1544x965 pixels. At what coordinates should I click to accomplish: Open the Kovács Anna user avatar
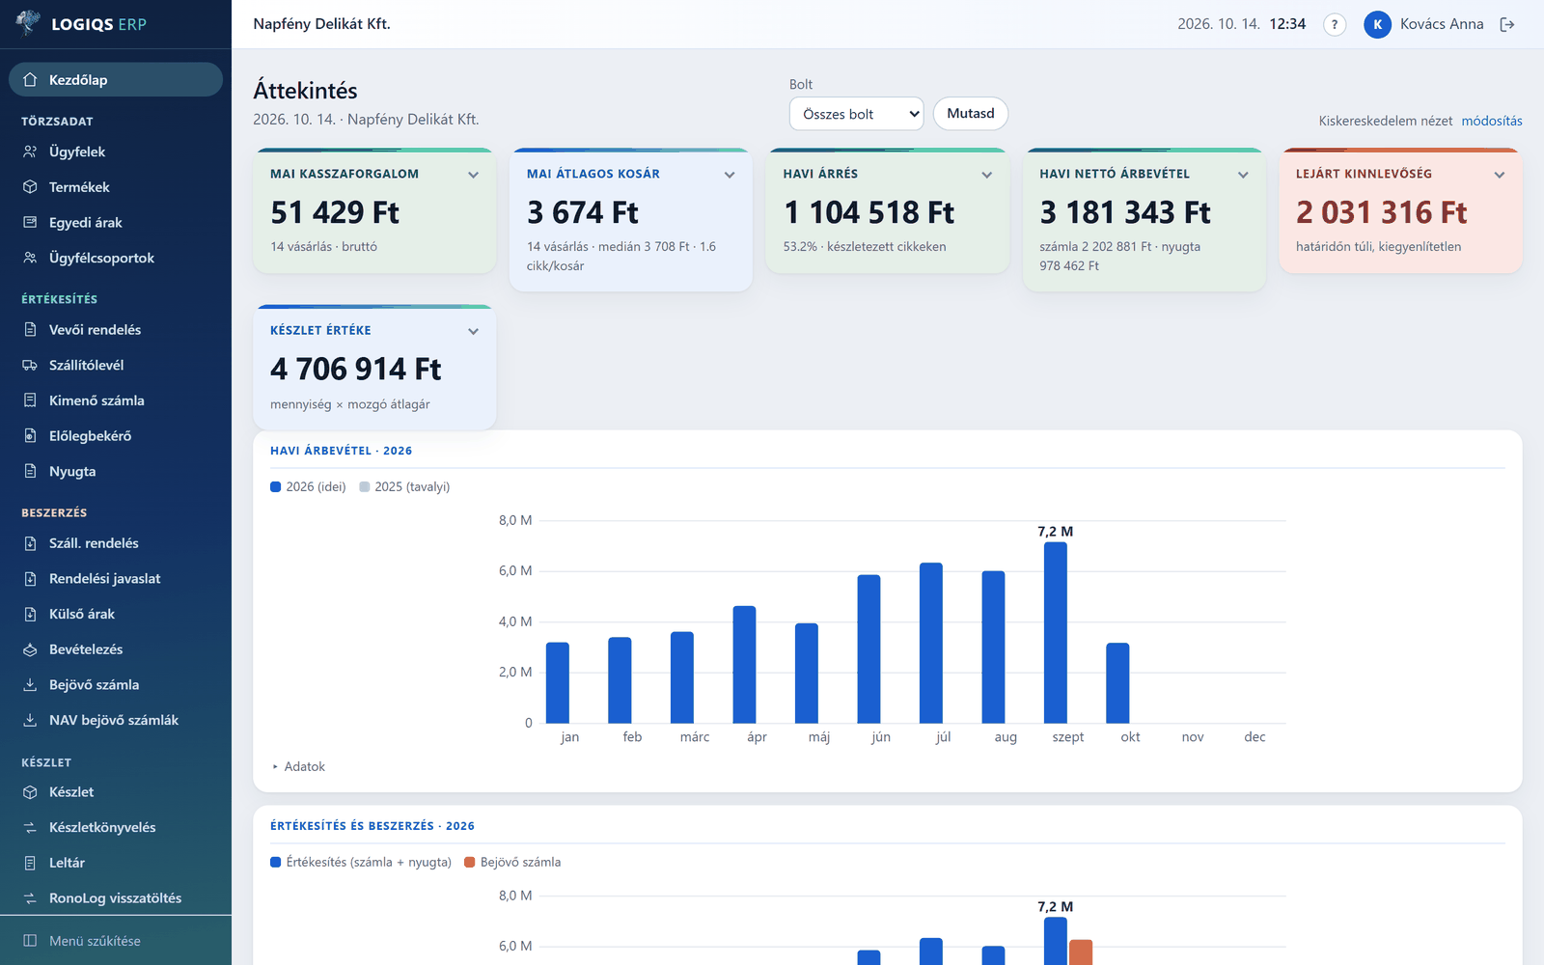coord(1377,24)
